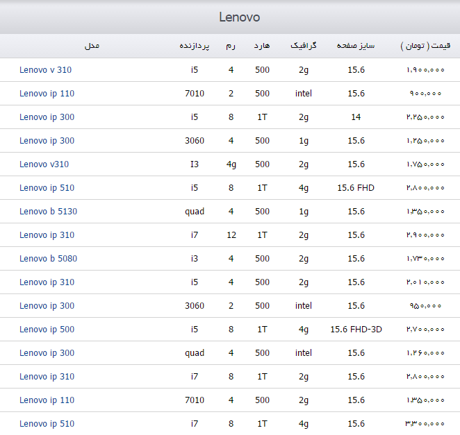The width and height of the screenshot is (460, 435).
Task: Click the گرافیک column header
Action: point(304,45)
